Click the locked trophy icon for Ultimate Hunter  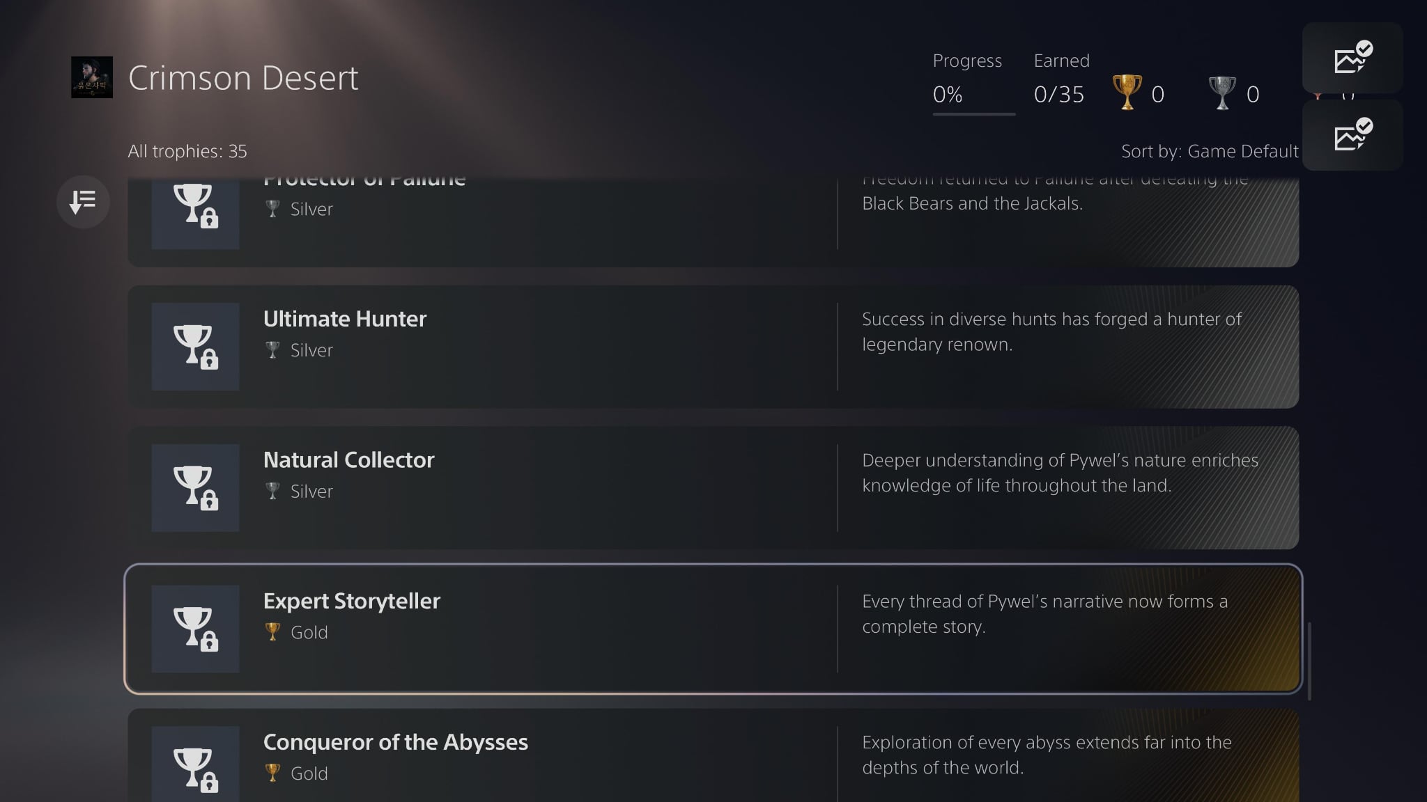pyautogui.click(x=195, y=347)
